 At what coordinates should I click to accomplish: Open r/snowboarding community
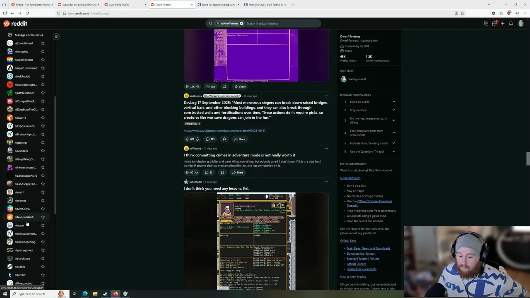click(25, 242)
